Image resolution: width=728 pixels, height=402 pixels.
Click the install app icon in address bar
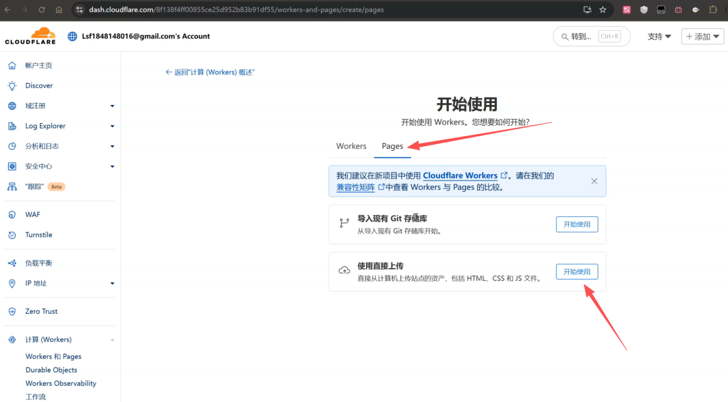click(587, 9)
